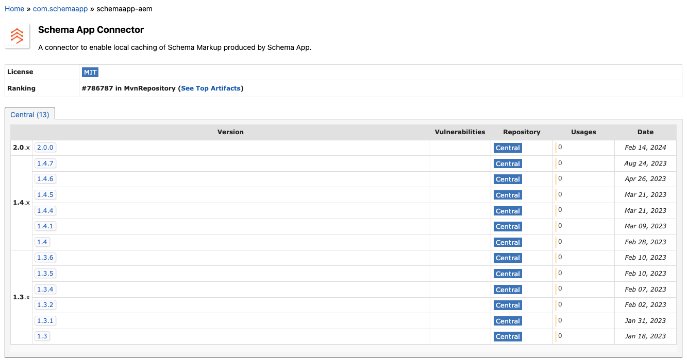Open version 1.4.6 link
The height and width of the screenshot is (361, 687).
pos(45,179)
